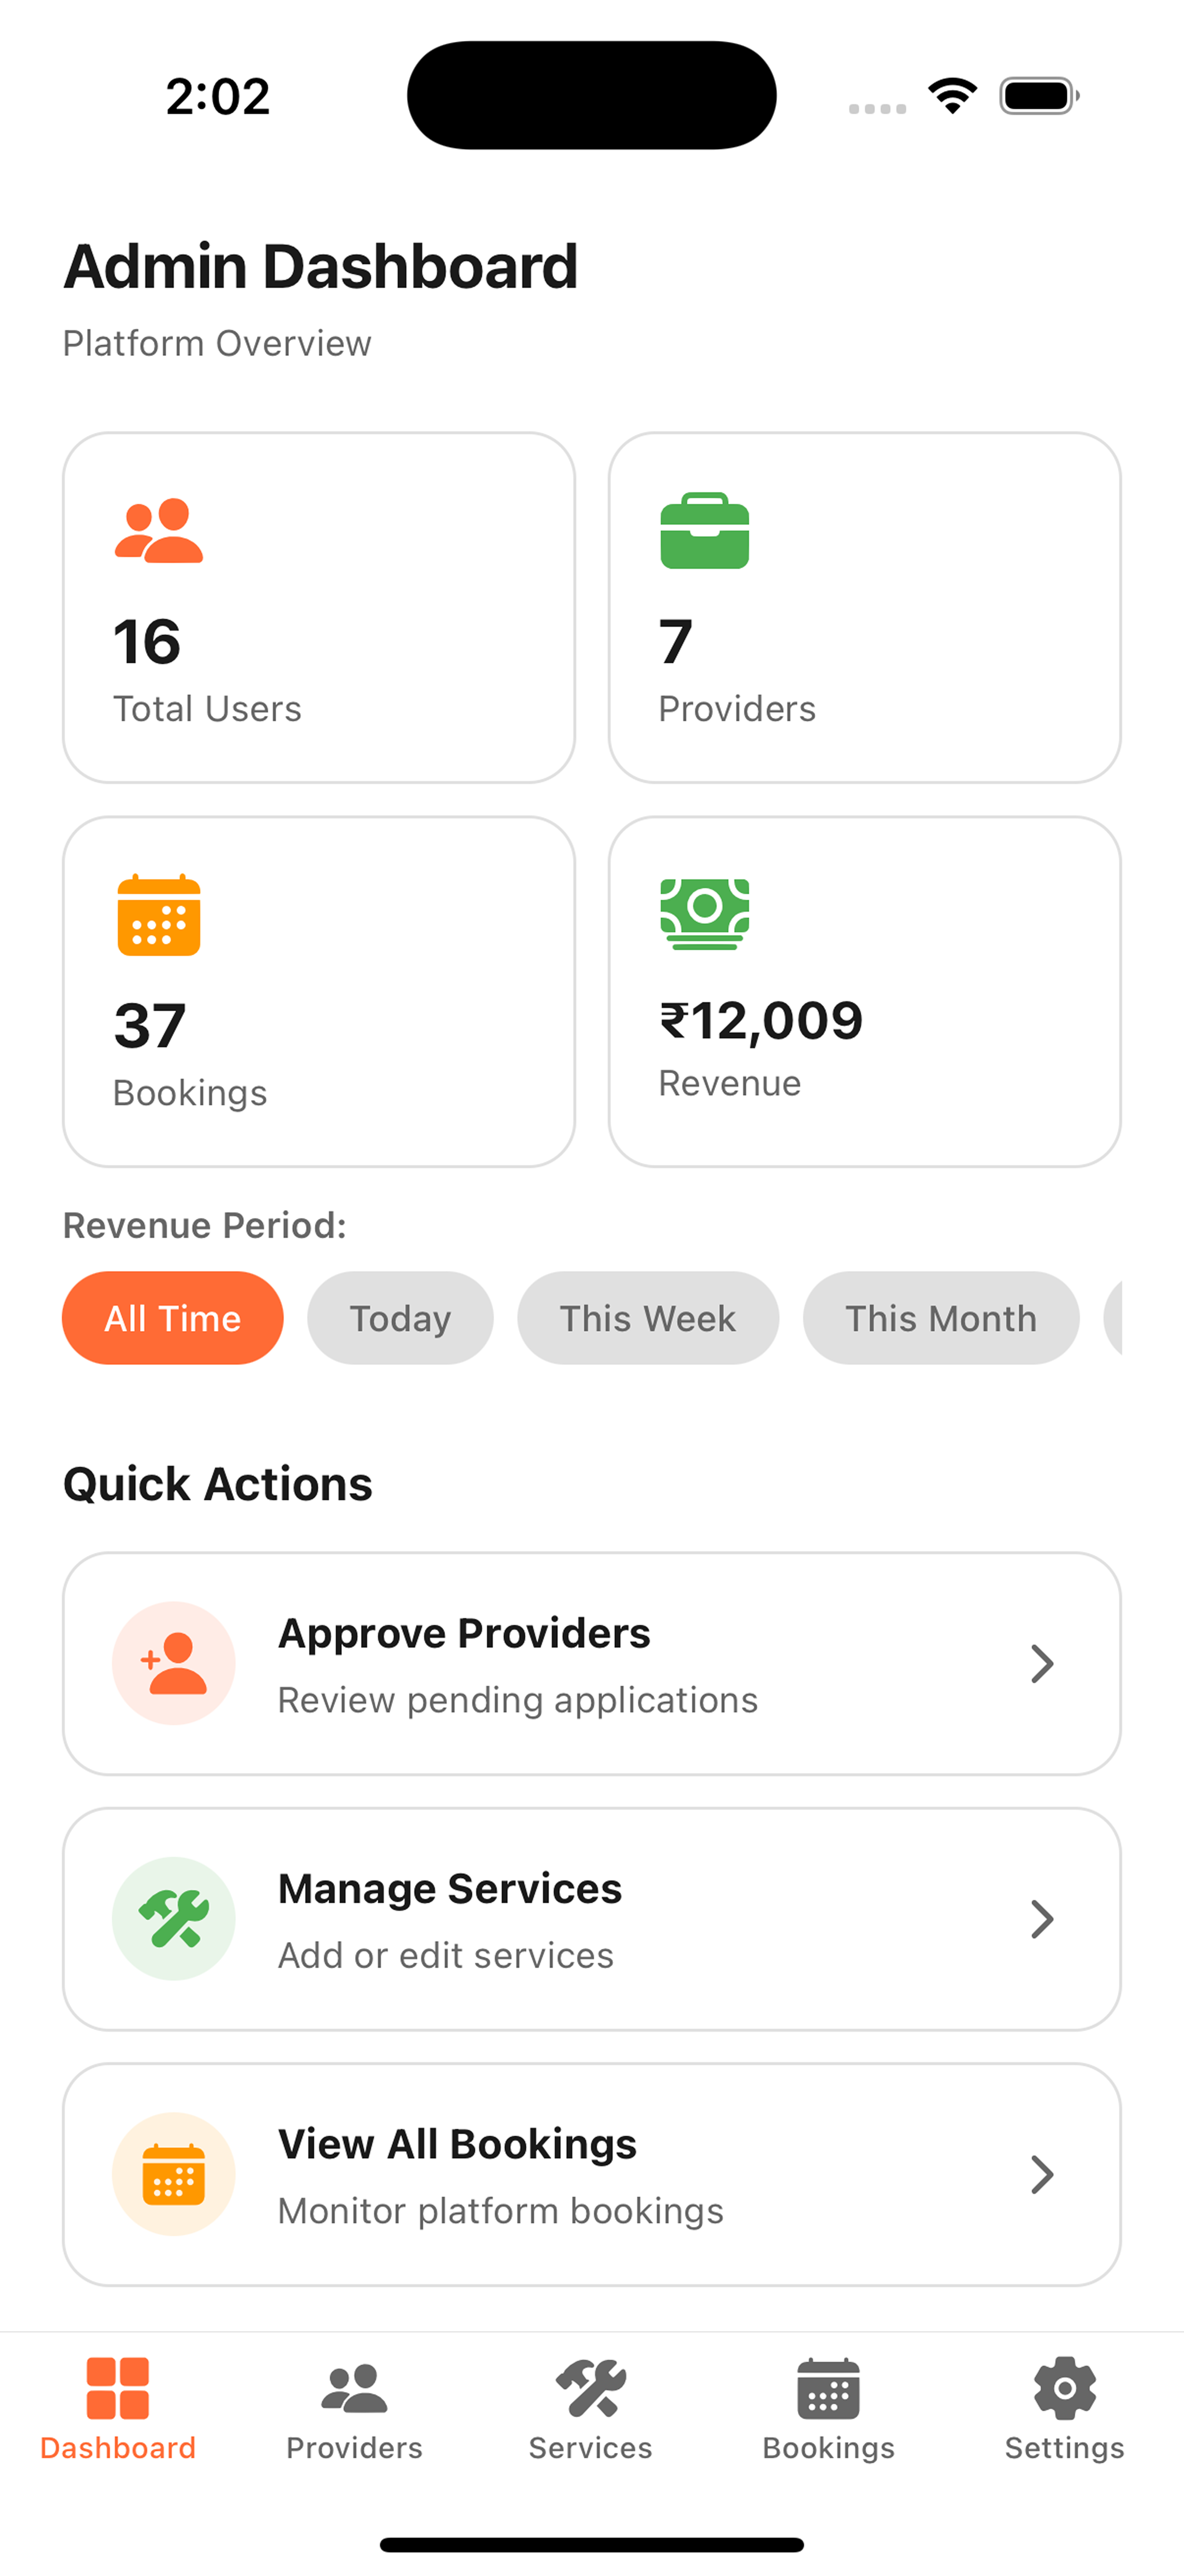Tap the Total Users people icon
The width and height of the screenshot is (1184, 2576).
pyautogui.click(x=159, y=531)
